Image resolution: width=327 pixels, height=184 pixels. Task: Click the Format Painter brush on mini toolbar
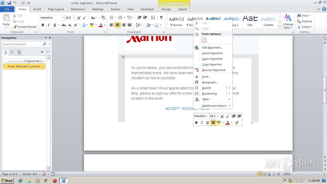coord(236,123)
